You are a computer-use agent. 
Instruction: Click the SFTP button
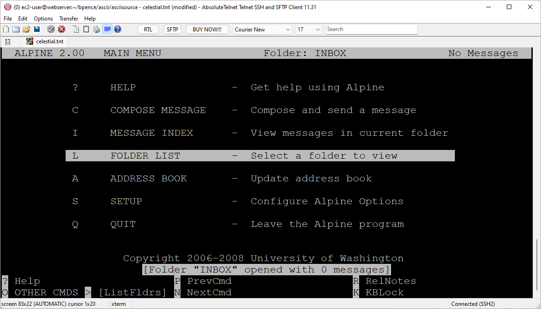click(x=172, y=29)
